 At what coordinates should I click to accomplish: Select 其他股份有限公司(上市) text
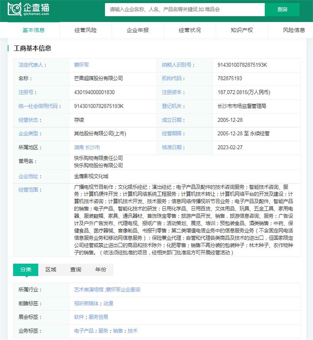pos(100,133)
